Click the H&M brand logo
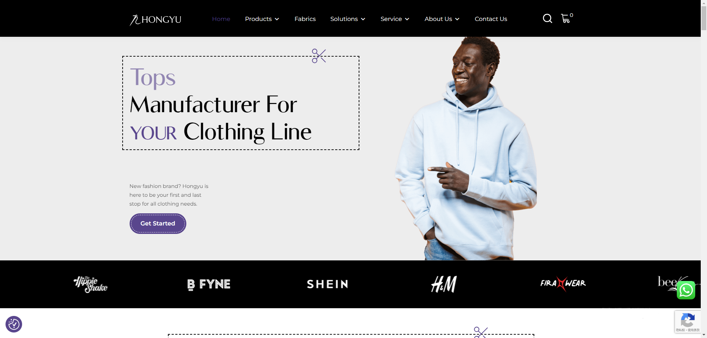This screenshot has height=338, width=707. [444, 284]
